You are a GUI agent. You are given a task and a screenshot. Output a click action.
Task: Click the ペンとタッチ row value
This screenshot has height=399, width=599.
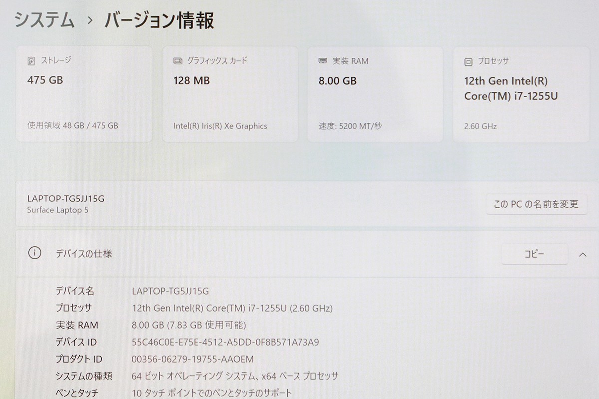coord(212,393)
